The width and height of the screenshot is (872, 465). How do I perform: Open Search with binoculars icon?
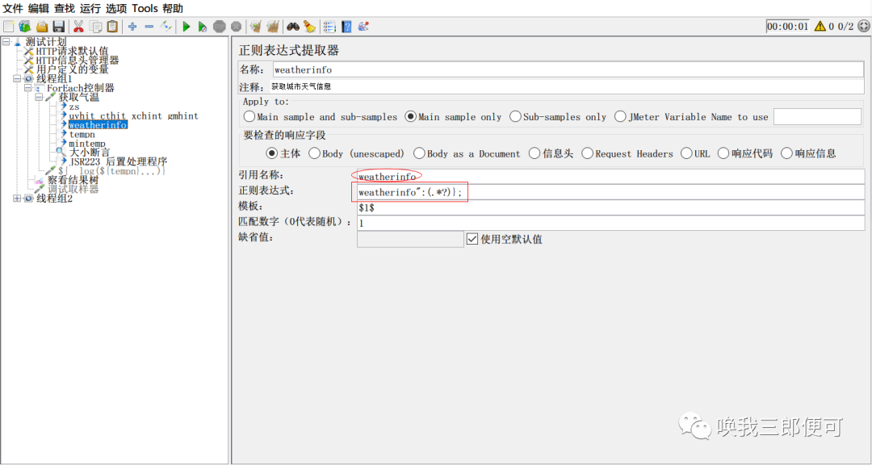tap(292, 26)
